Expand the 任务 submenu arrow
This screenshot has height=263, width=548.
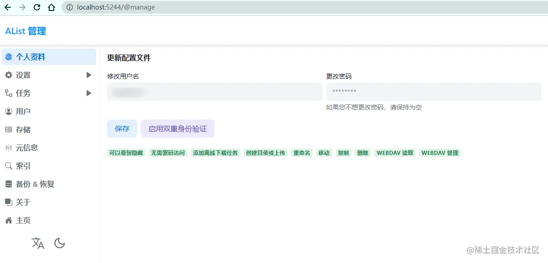tap(89, 93)
